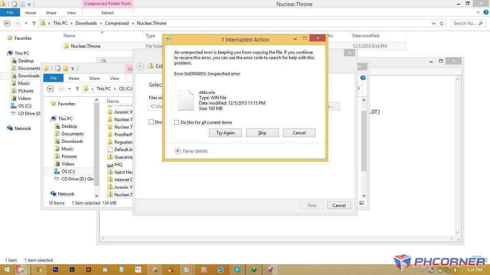The image size is (490, 275).
Task: Select Network in Nuclear.Throne navigation pane
Action: pos(23,129)
